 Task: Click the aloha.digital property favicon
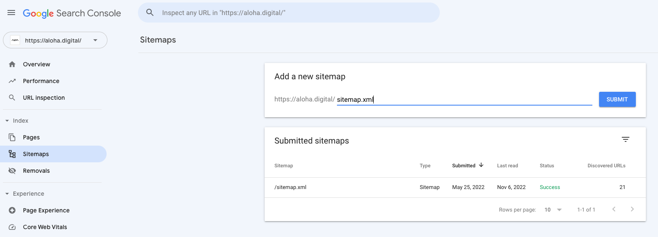point(15,40)
